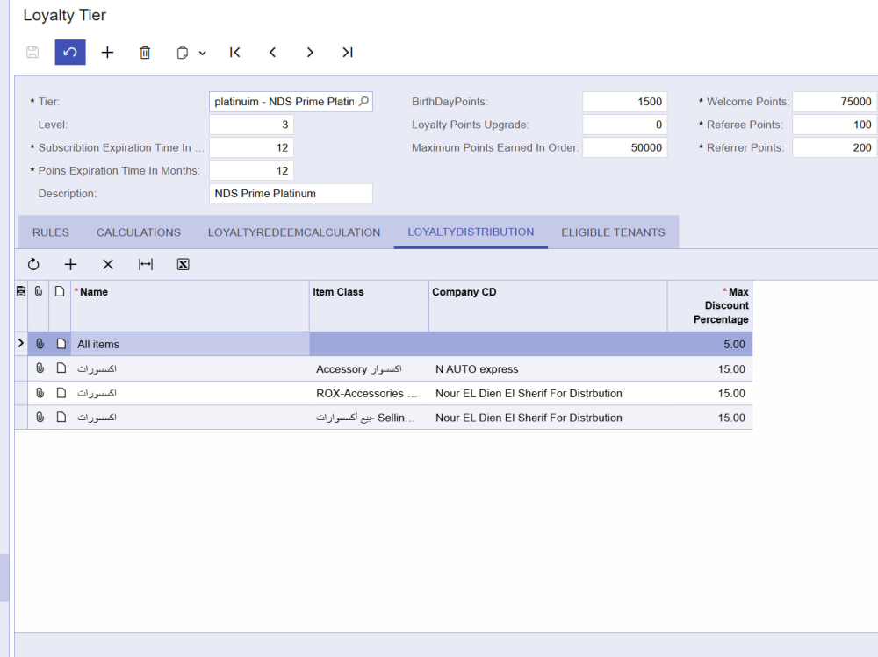Click the grid settings header icon
The image size is (878, 657).
click(21, 291)
